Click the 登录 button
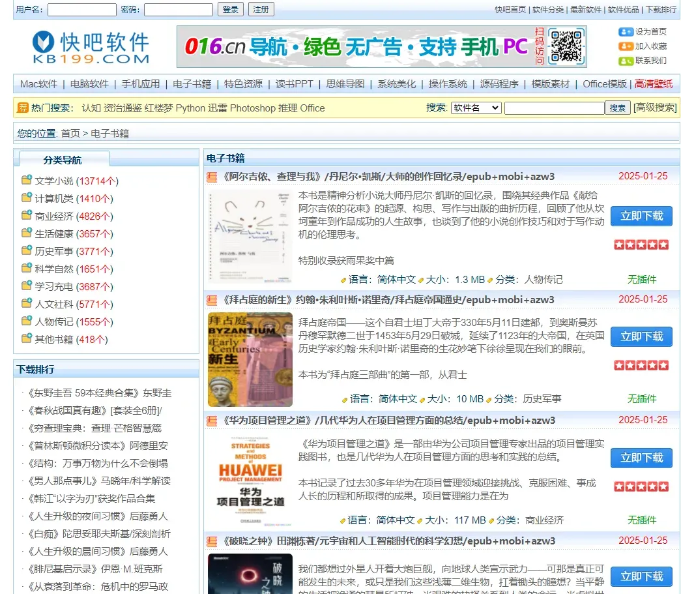 tap(230, 9)
